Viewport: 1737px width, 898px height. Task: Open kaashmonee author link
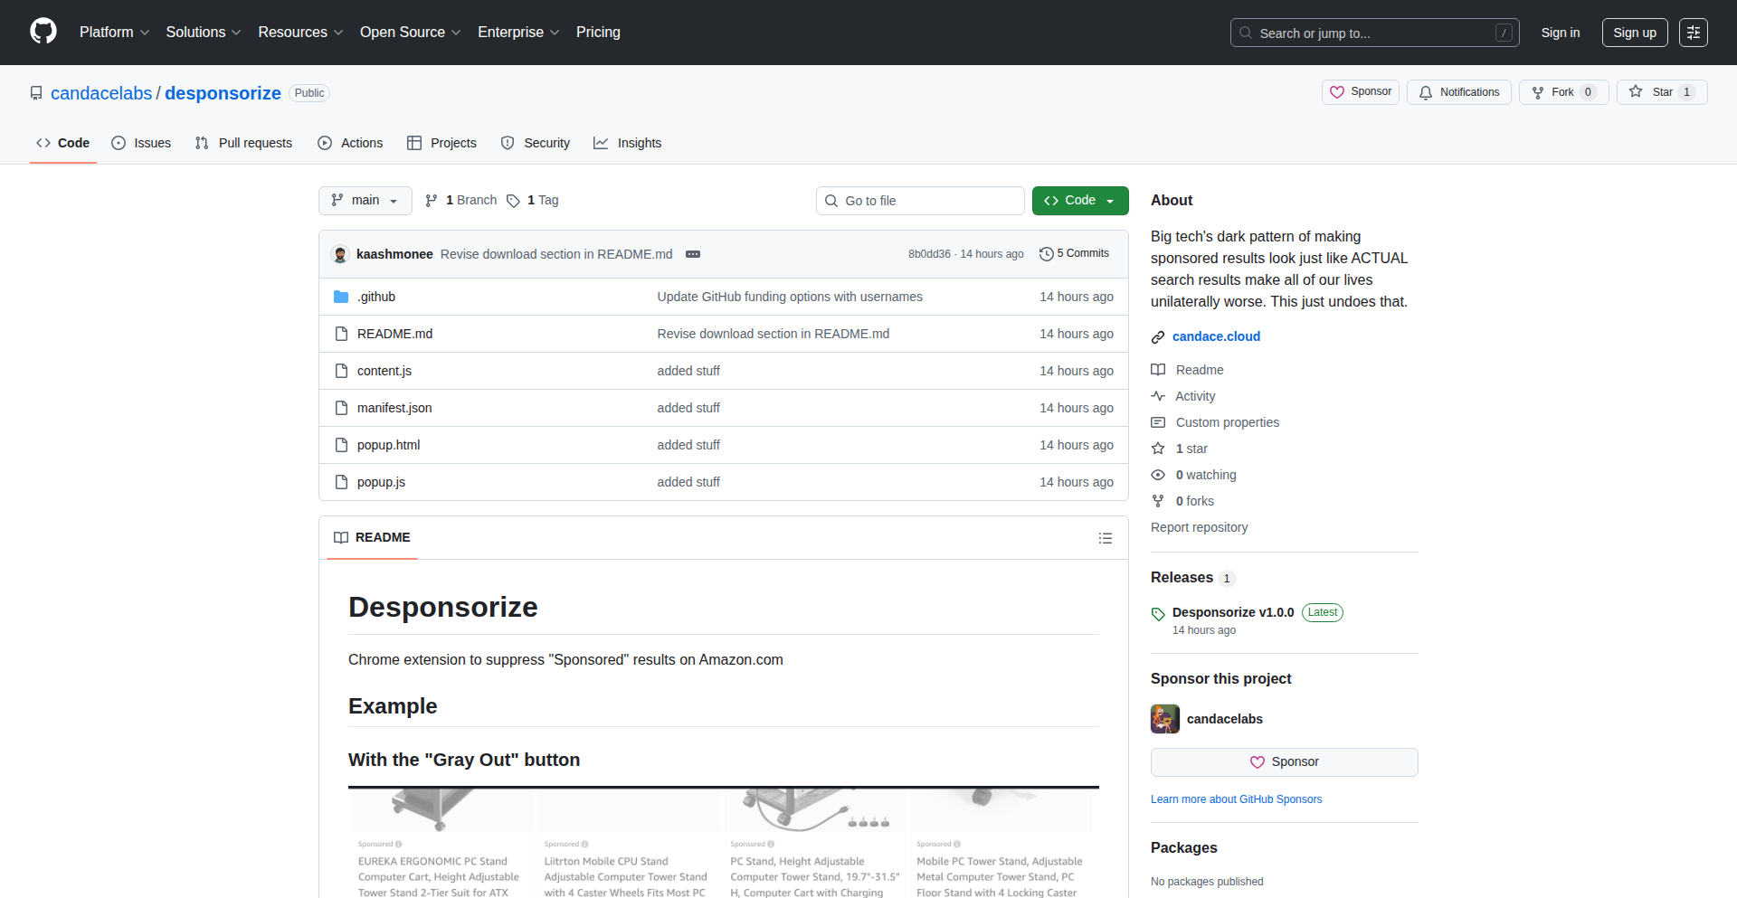point(394,254)
